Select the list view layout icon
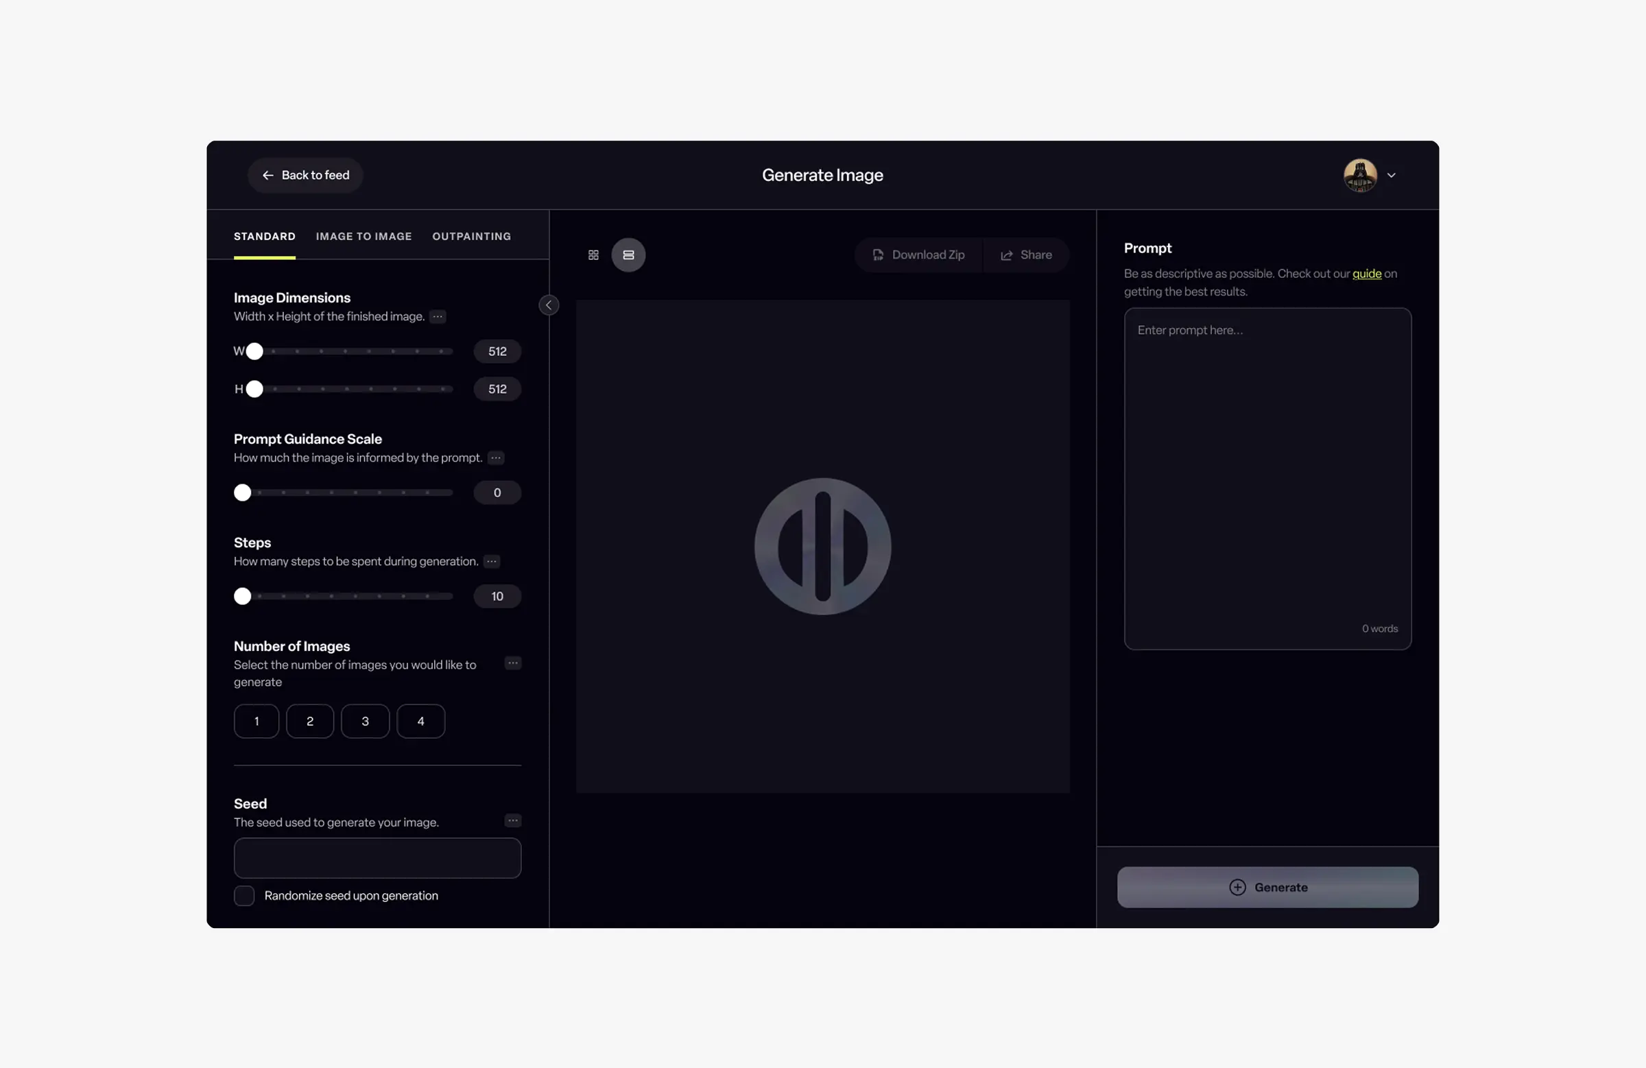This screenshot has height=1068, width=1646. [628, 255]
